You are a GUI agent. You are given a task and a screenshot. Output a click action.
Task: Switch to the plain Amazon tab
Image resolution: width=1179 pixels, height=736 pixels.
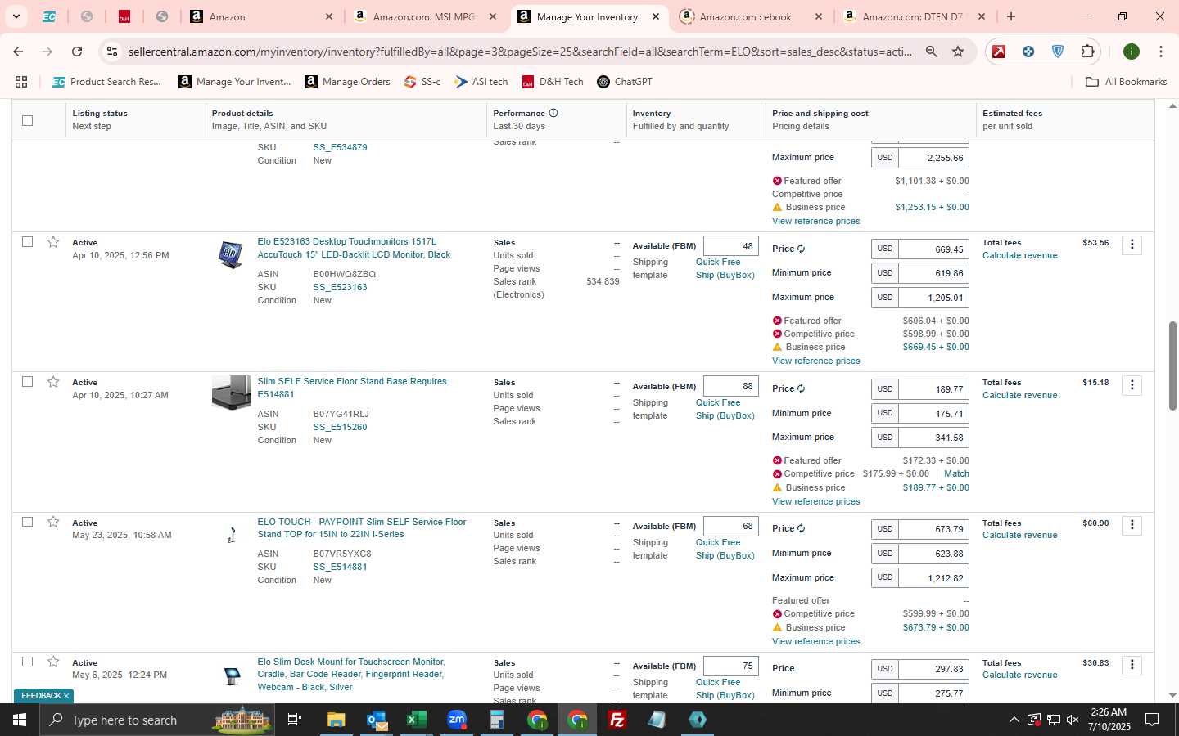(x=262, y=16)
